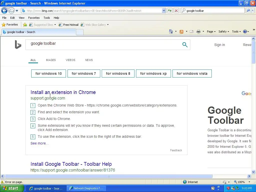Open the recent pages dropdown arrow
This screenshot has width=256, height=192.
coord(17,11)
